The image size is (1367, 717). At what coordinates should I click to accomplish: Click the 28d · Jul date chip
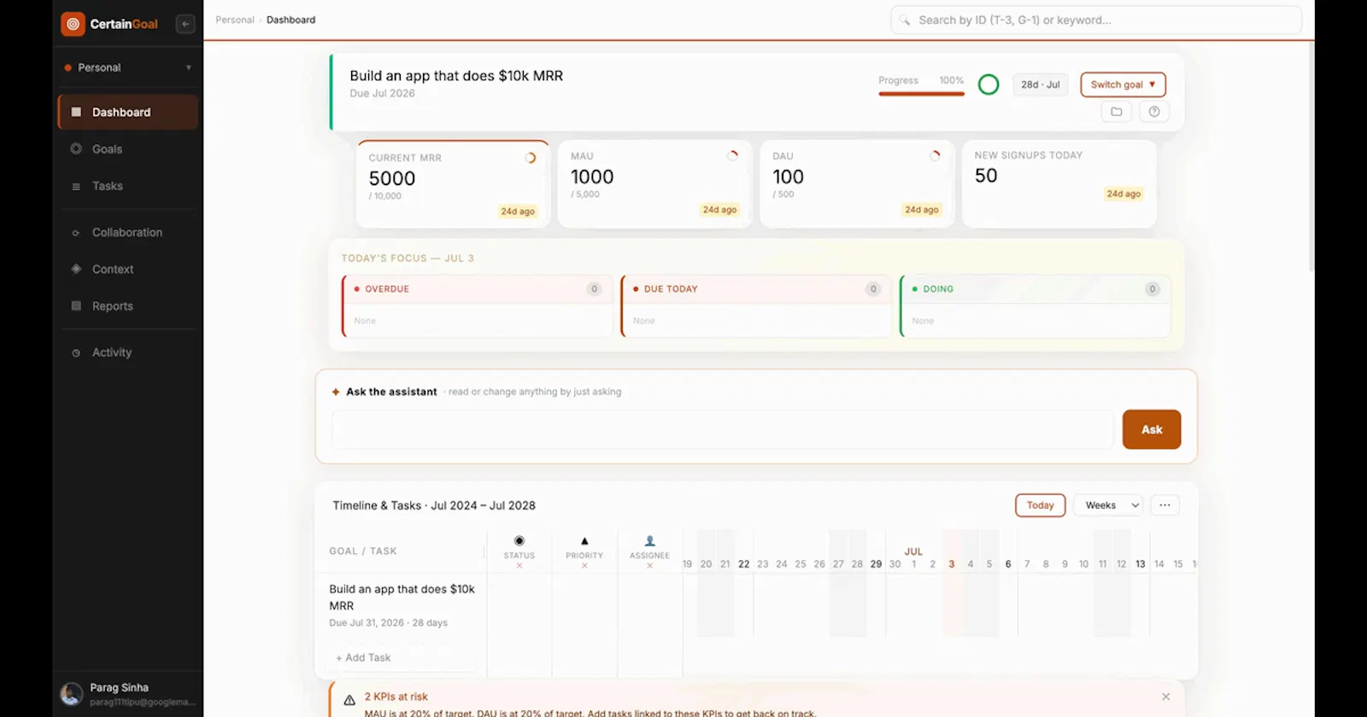[1040, 85]
